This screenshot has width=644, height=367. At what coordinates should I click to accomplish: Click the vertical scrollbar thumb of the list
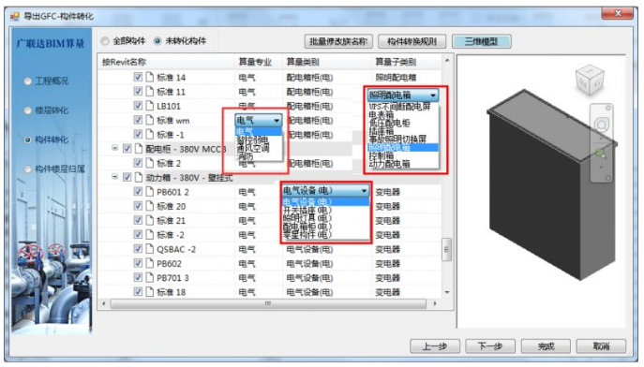tap(446, 249)
